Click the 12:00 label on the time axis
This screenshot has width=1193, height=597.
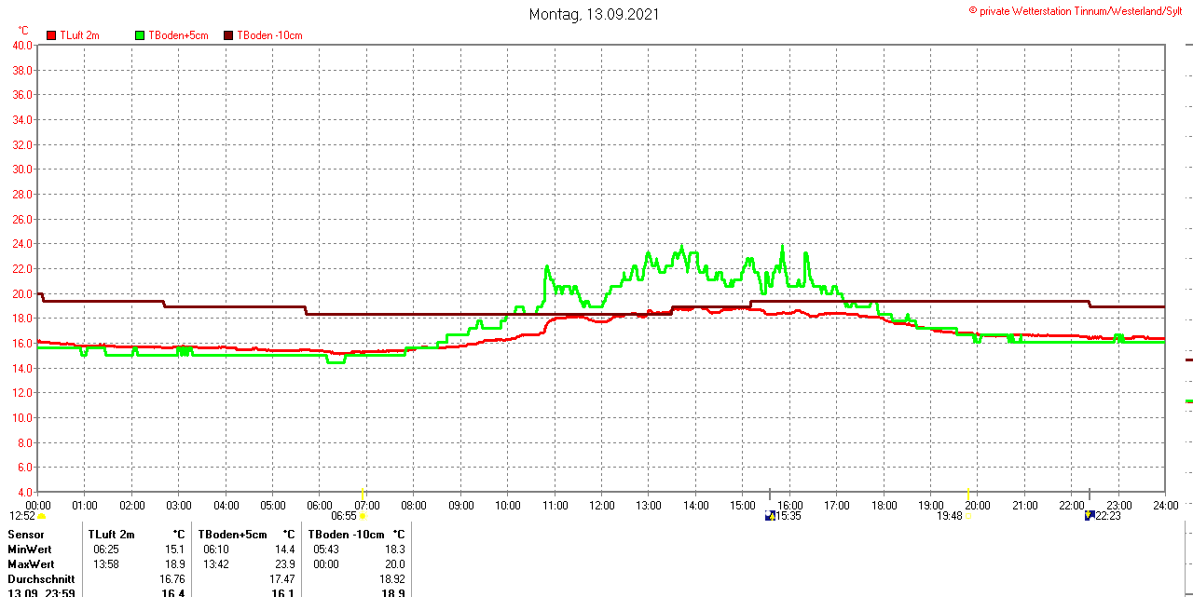click(x=601, y=506)
